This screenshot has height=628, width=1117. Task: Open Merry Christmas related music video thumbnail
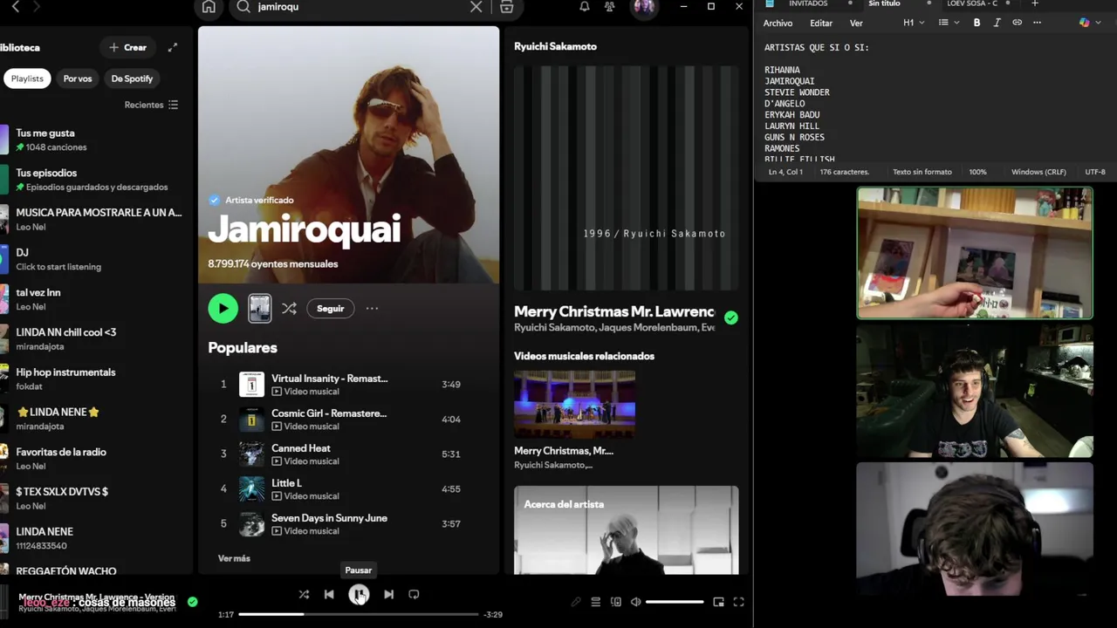coord(574,404)
